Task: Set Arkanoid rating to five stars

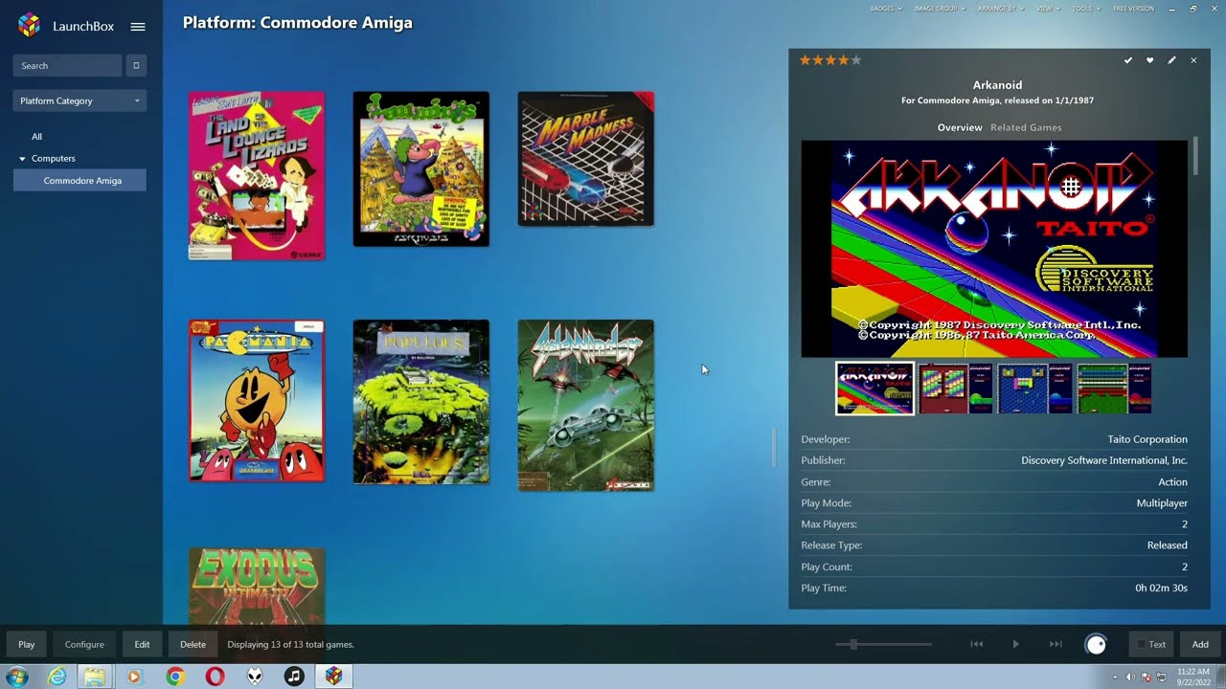Action: pyautogui.click(x=856, y=60)
